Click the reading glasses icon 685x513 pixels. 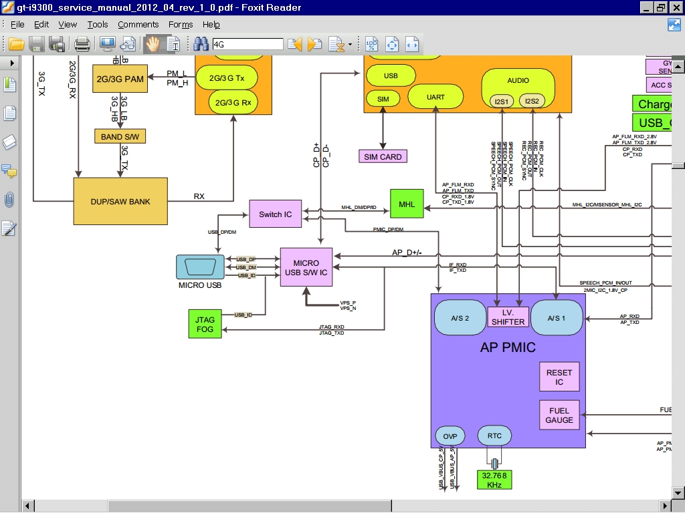[128, 44]
